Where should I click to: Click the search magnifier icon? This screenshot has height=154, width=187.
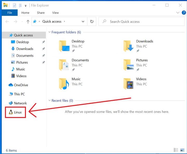click(104, 21)
